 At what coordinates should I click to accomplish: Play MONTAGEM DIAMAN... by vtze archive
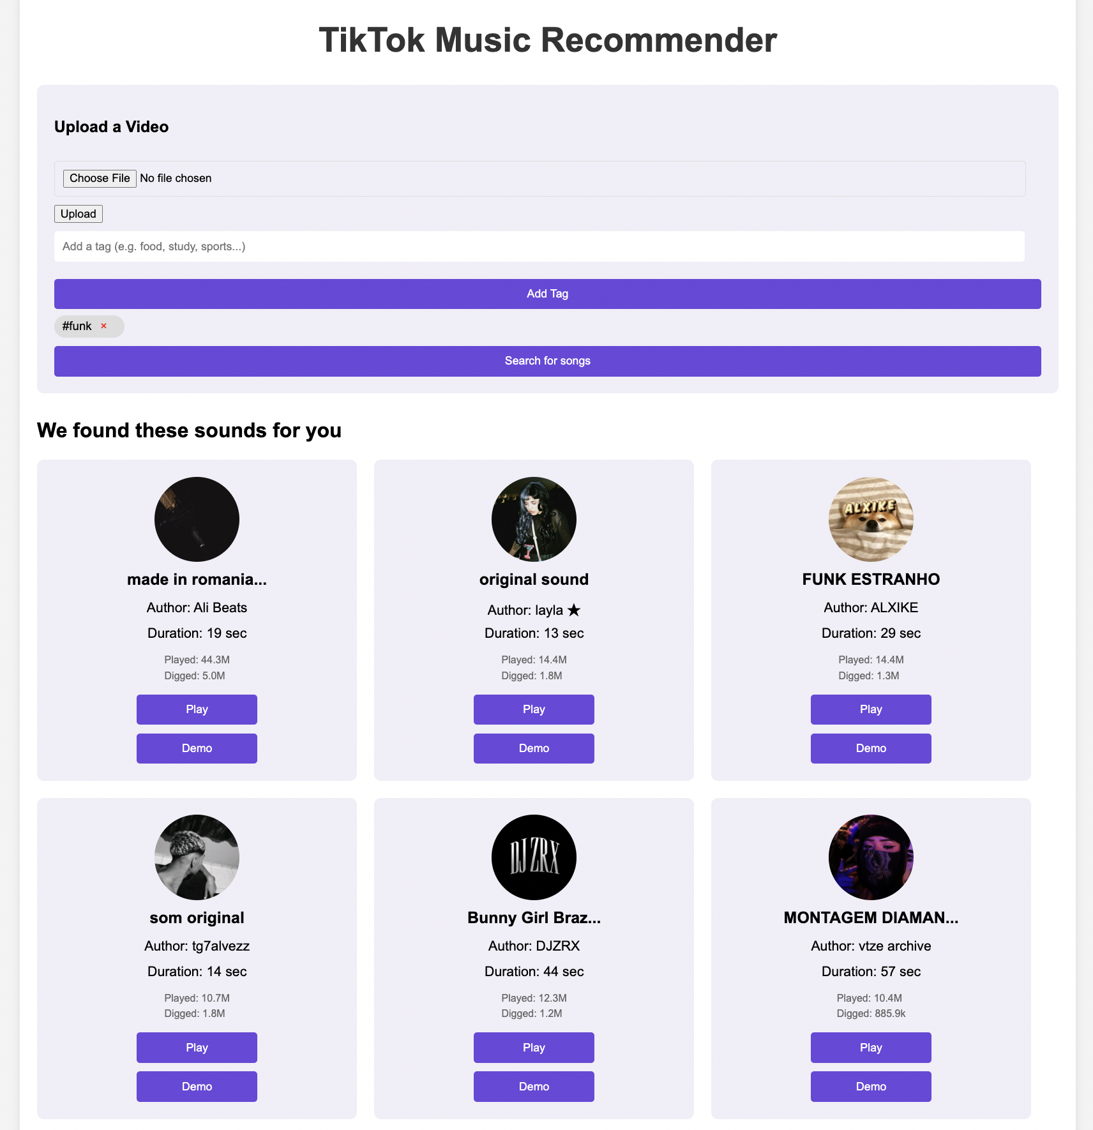click(871, 1048)
